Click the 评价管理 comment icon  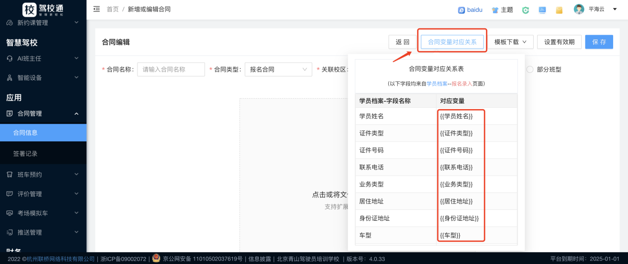pyautogui.click(x=9, y=194)
